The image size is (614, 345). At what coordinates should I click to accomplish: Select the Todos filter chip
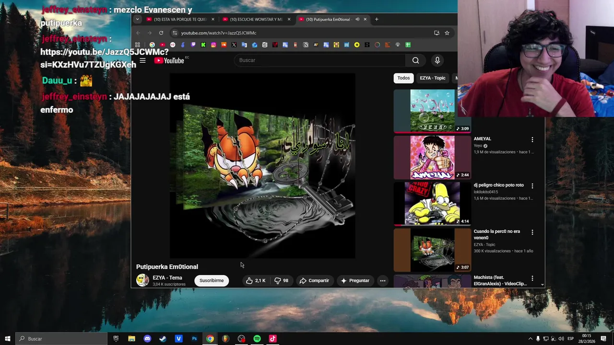pyautogui.click(x=403, y=78)
